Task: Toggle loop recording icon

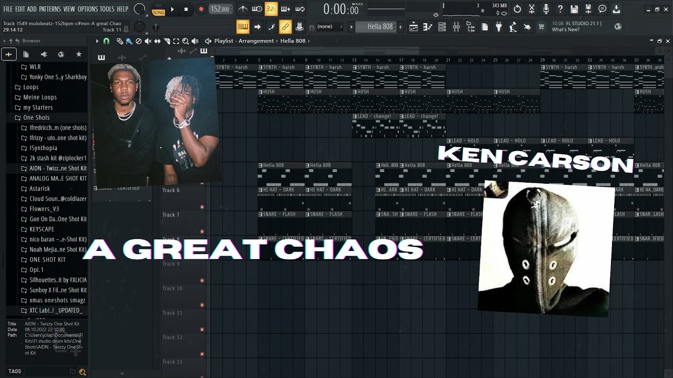Action: [300, 9]
